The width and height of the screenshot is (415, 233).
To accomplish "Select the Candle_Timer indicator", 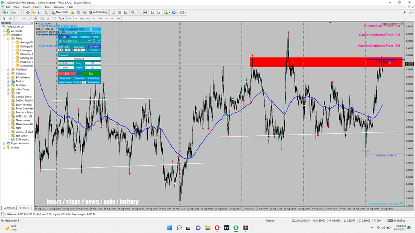I will click(x=23, y=97).
